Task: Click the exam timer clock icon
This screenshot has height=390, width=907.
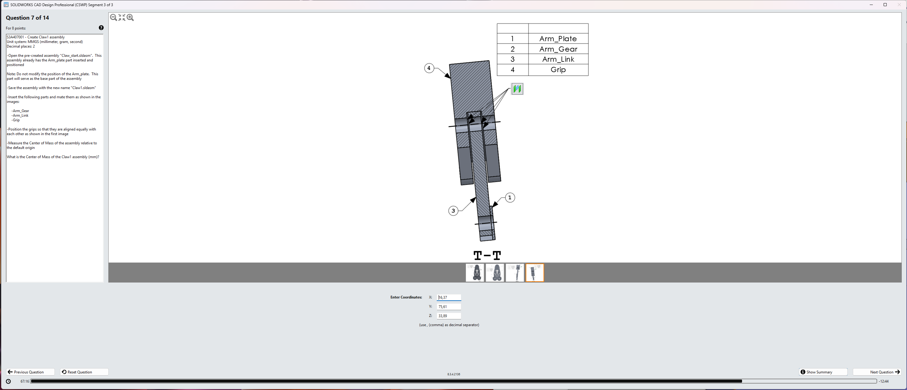Action: point(8,381)
